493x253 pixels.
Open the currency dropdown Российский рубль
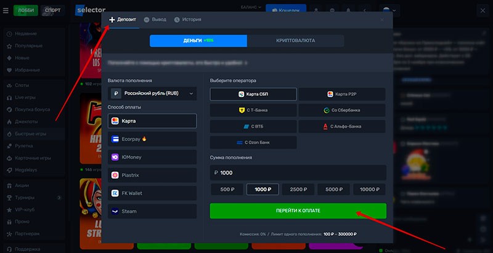[152, 93]
